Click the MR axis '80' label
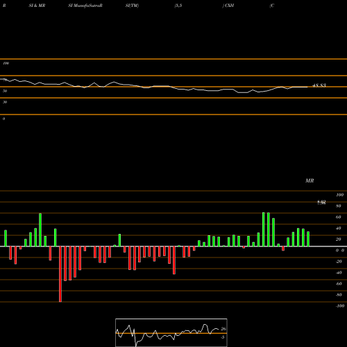Screen dimensions: 347x347 coord(339,206)
